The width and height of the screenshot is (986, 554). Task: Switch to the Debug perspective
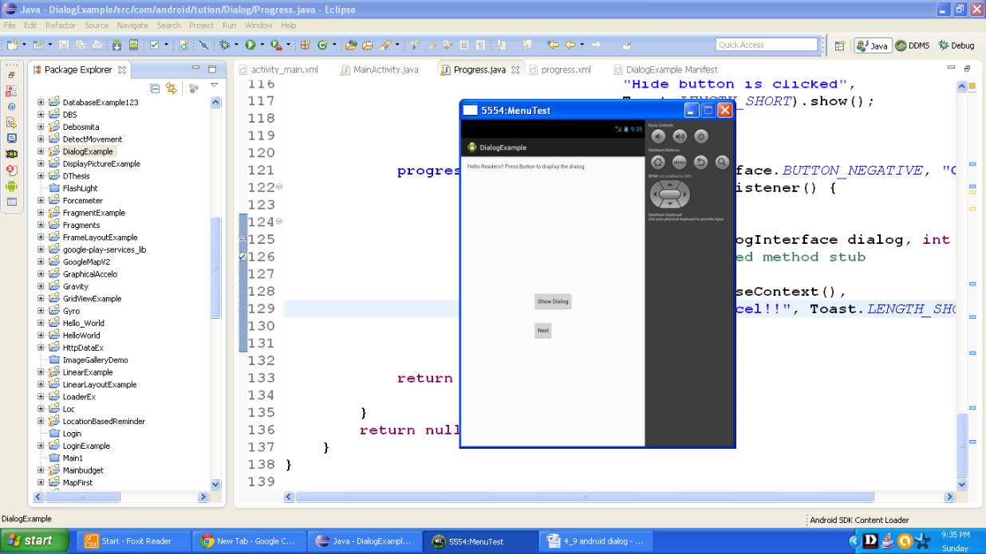tap(956, 45)
